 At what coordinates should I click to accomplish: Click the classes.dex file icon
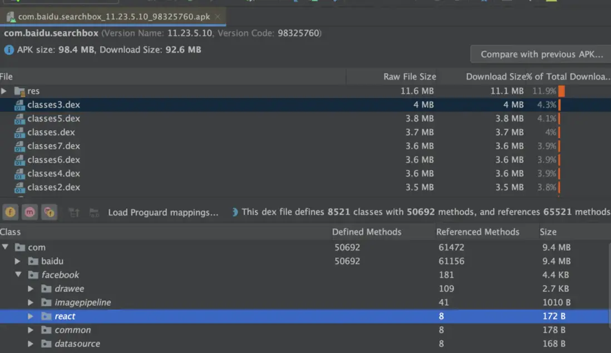tap(19, 132)
